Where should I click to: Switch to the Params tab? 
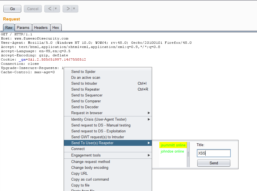(23, 27)
